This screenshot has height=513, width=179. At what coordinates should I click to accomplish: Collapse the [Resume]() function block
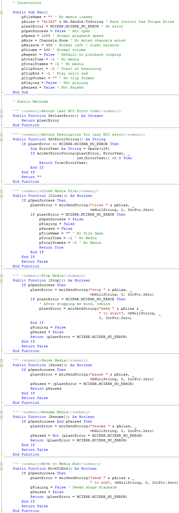[x=2, y=417]
